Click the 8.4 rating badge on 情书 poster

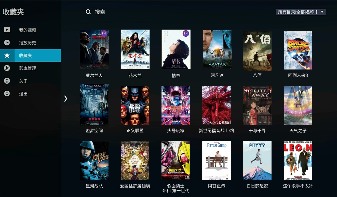[x=186, y=33]
